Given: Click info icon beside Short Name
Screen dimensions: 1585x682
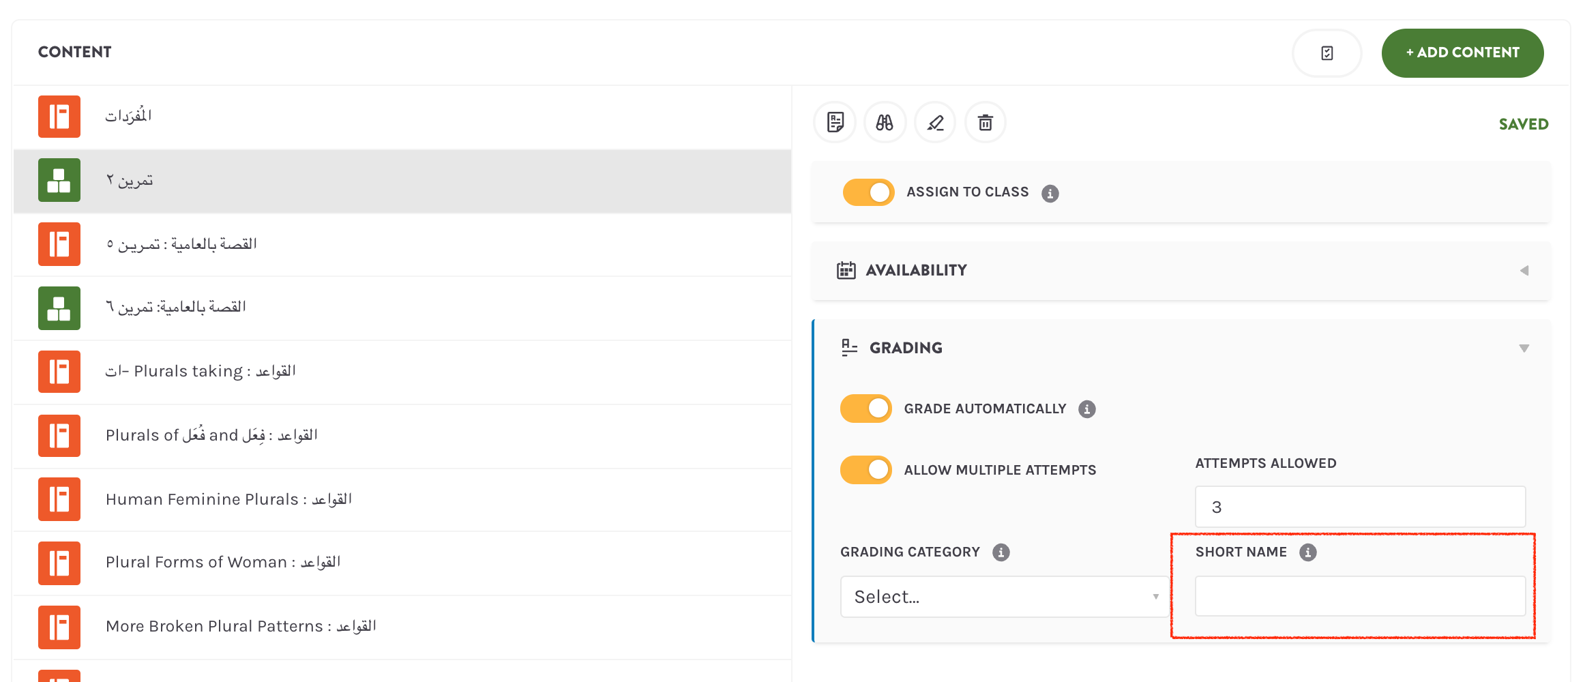Looking at the screenshot, I should point(1307,552).
